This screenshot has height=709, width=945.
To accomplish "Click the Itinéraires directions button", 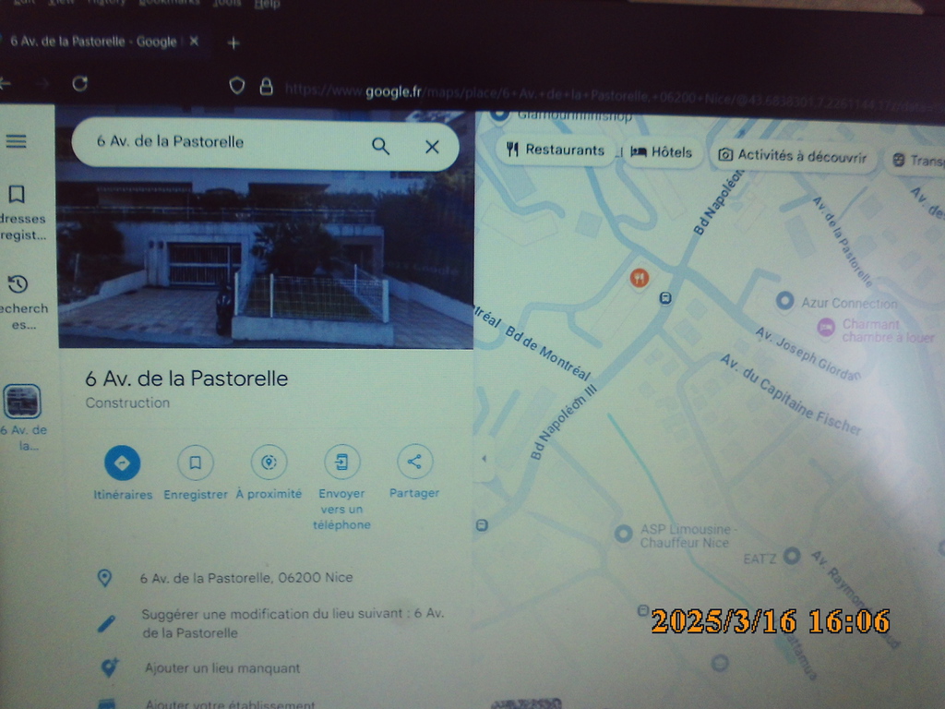I will [122, 463].
